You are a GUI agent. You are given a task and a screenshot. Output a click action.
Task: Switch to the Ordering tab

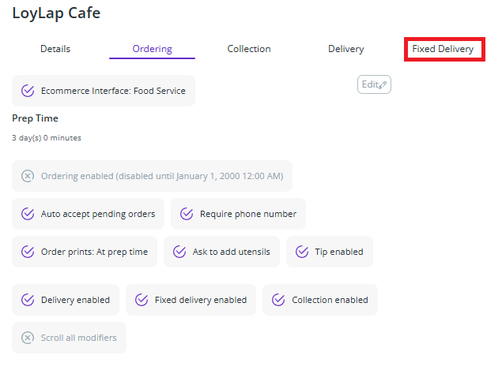(x=152, y=49)
